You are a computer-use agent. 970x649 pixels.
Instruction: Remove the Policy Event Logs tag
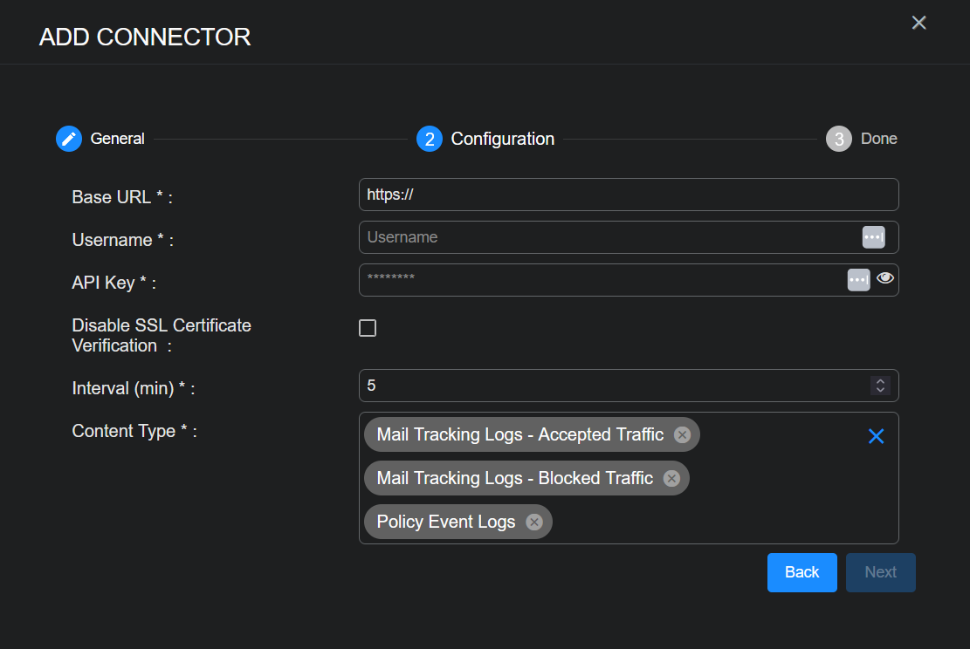(534, 523)
